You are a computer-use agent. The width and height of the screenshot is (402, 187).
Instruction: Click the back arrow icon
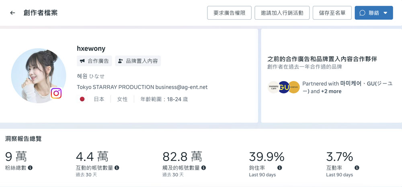point(12,13)
